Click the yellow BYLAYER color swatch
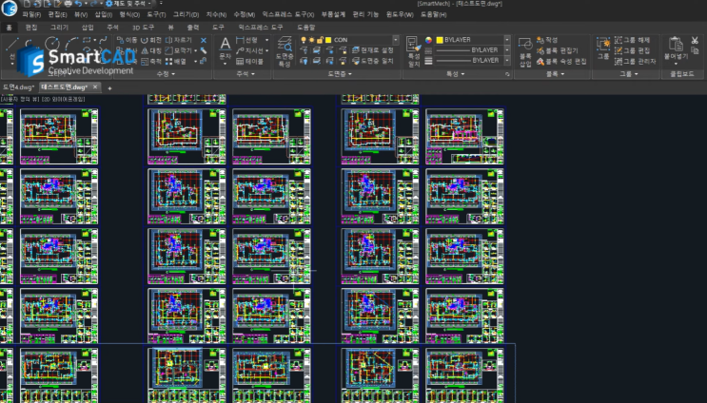Viewport: 707px width, 403px height. [440, 40]
